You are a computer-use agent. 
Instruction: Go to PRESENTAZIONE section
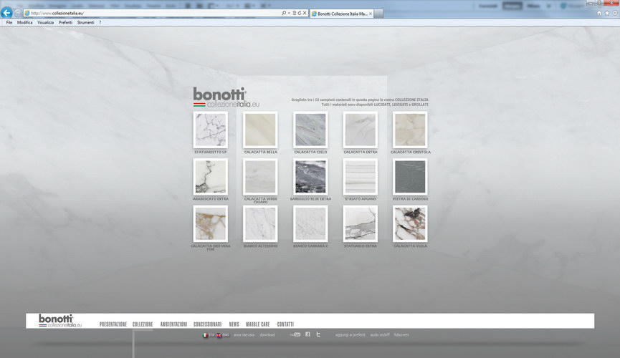[113, 324]
